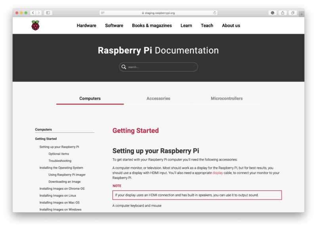Select 'Installing Images on Linux' sidebar link

58,195
